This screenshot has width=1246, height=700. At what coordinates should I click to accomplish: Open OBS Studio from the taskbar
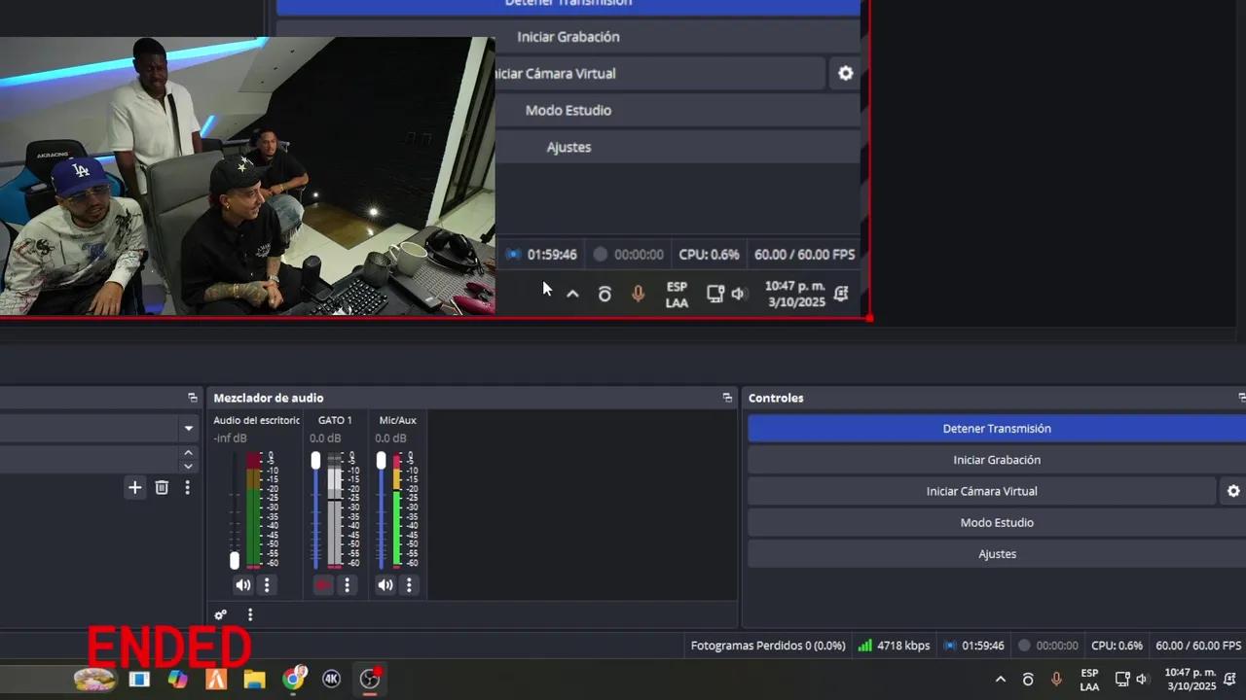pyautogui.click(x=370, y=679)
